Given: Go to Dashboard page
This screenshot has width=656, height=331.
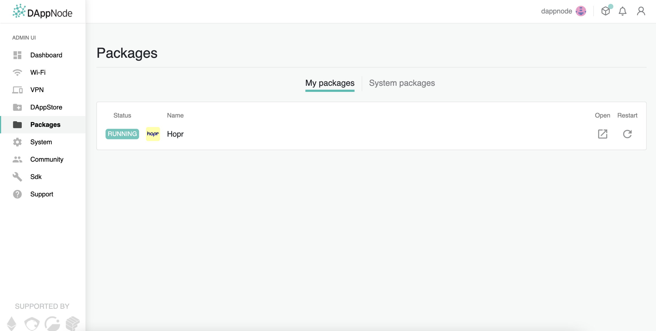Looking at the screenshot, I should (x=46, y=55).
